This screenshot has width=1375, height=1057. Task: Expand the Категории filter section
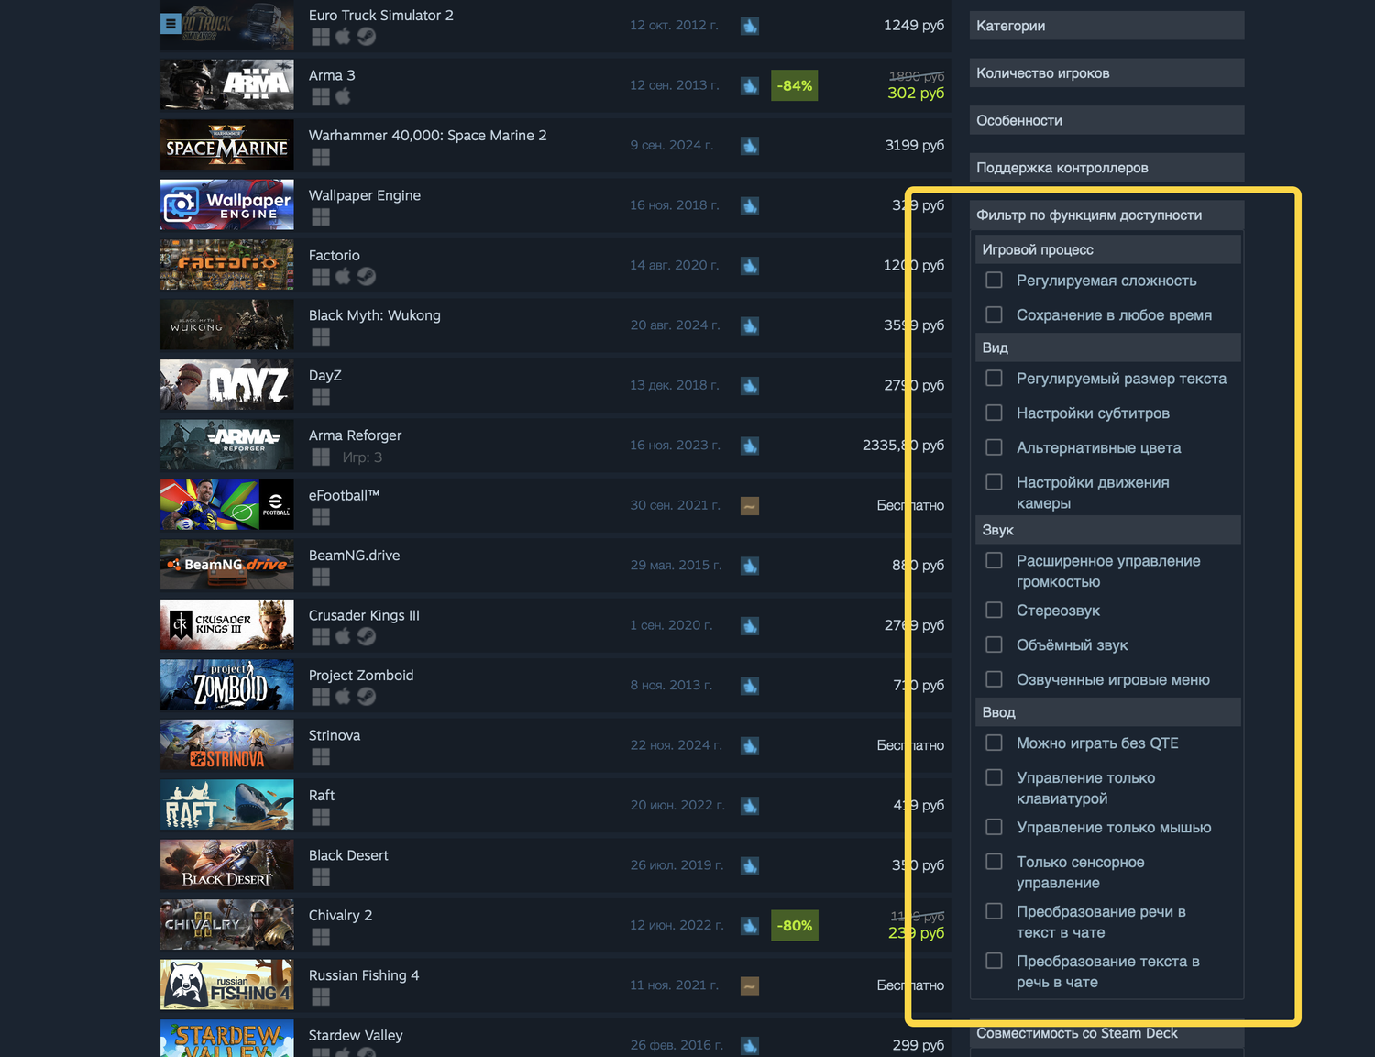[x=1106, y=26]
